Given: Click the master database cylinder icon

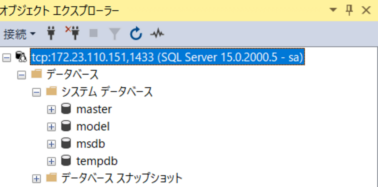Looking at the screenshot, I should coord(66,109).
